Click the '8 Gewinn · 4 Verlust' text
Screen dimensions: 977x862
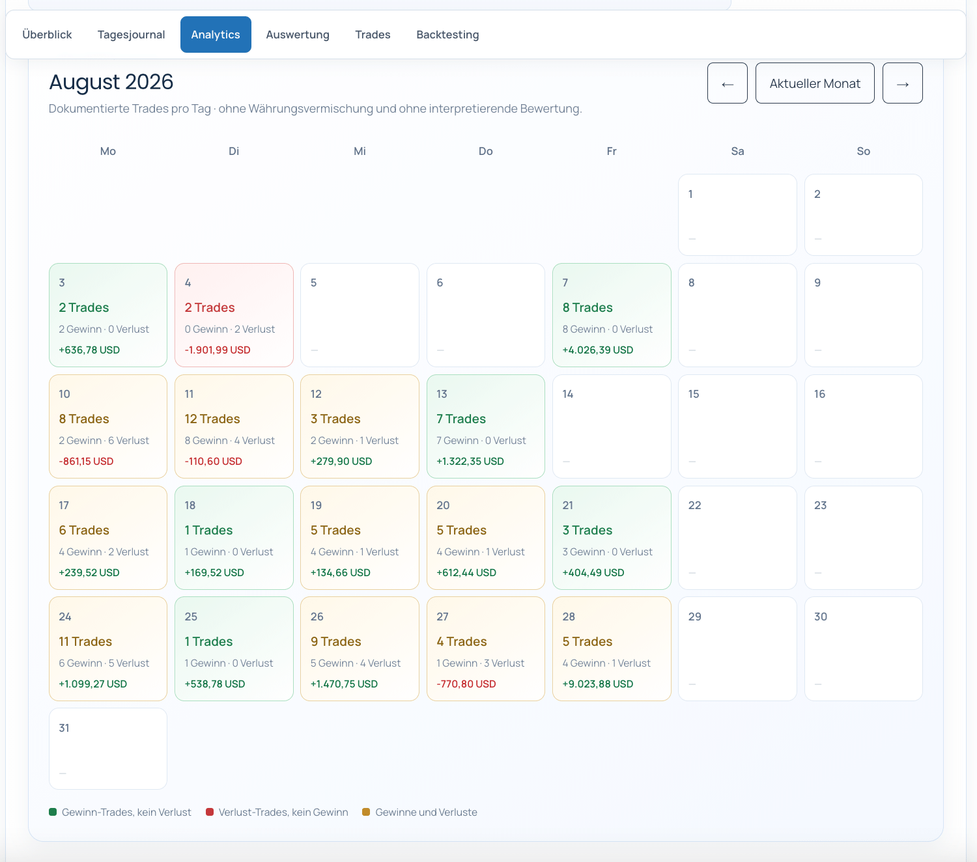(x=230, y=441)
